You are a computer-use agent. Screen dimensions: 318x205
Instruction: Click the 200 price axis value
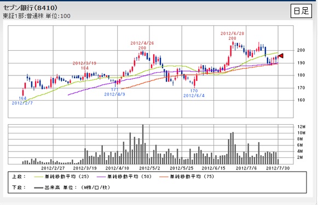[x=301, y=50]
